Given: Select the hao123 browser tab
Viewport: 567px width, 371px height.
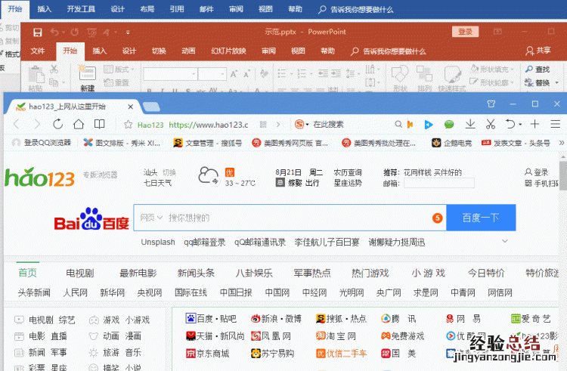Looking at the screenshot, I should coord(71,107).
